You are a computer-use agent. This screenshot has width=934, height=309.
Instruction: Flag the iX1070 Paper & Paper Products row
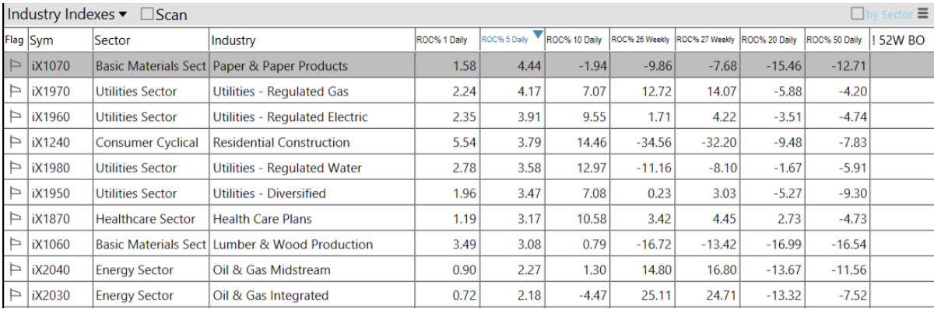click(x=14, y=66)
